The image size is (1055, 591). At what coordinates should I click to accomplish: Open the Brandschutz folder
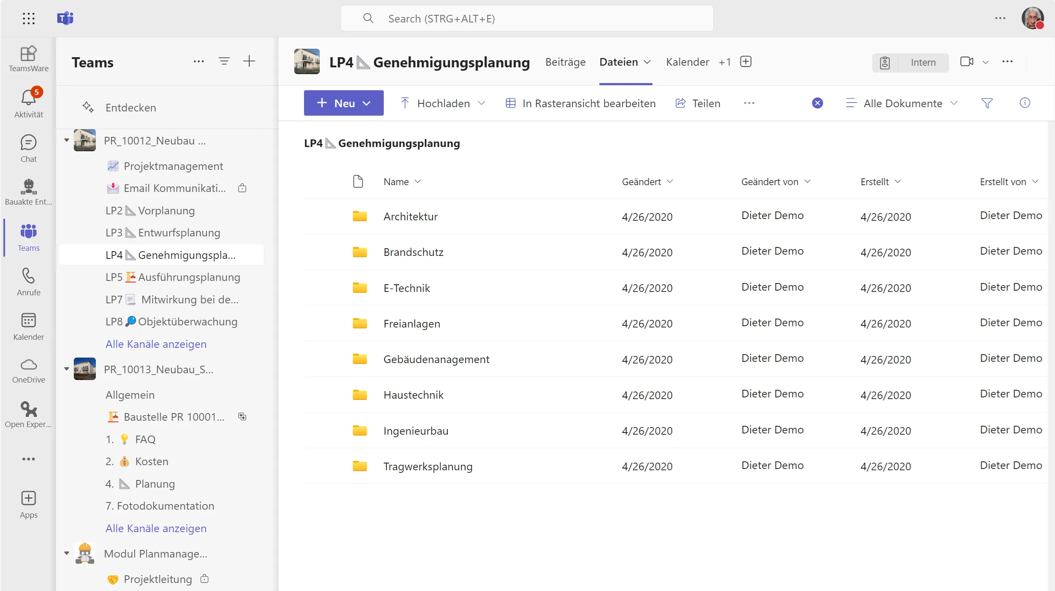(413, 252)
